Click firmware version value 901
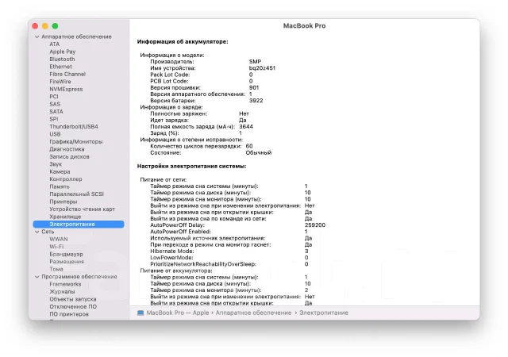The width and height of the screenshot is (508, 357). tap(254, 88)
